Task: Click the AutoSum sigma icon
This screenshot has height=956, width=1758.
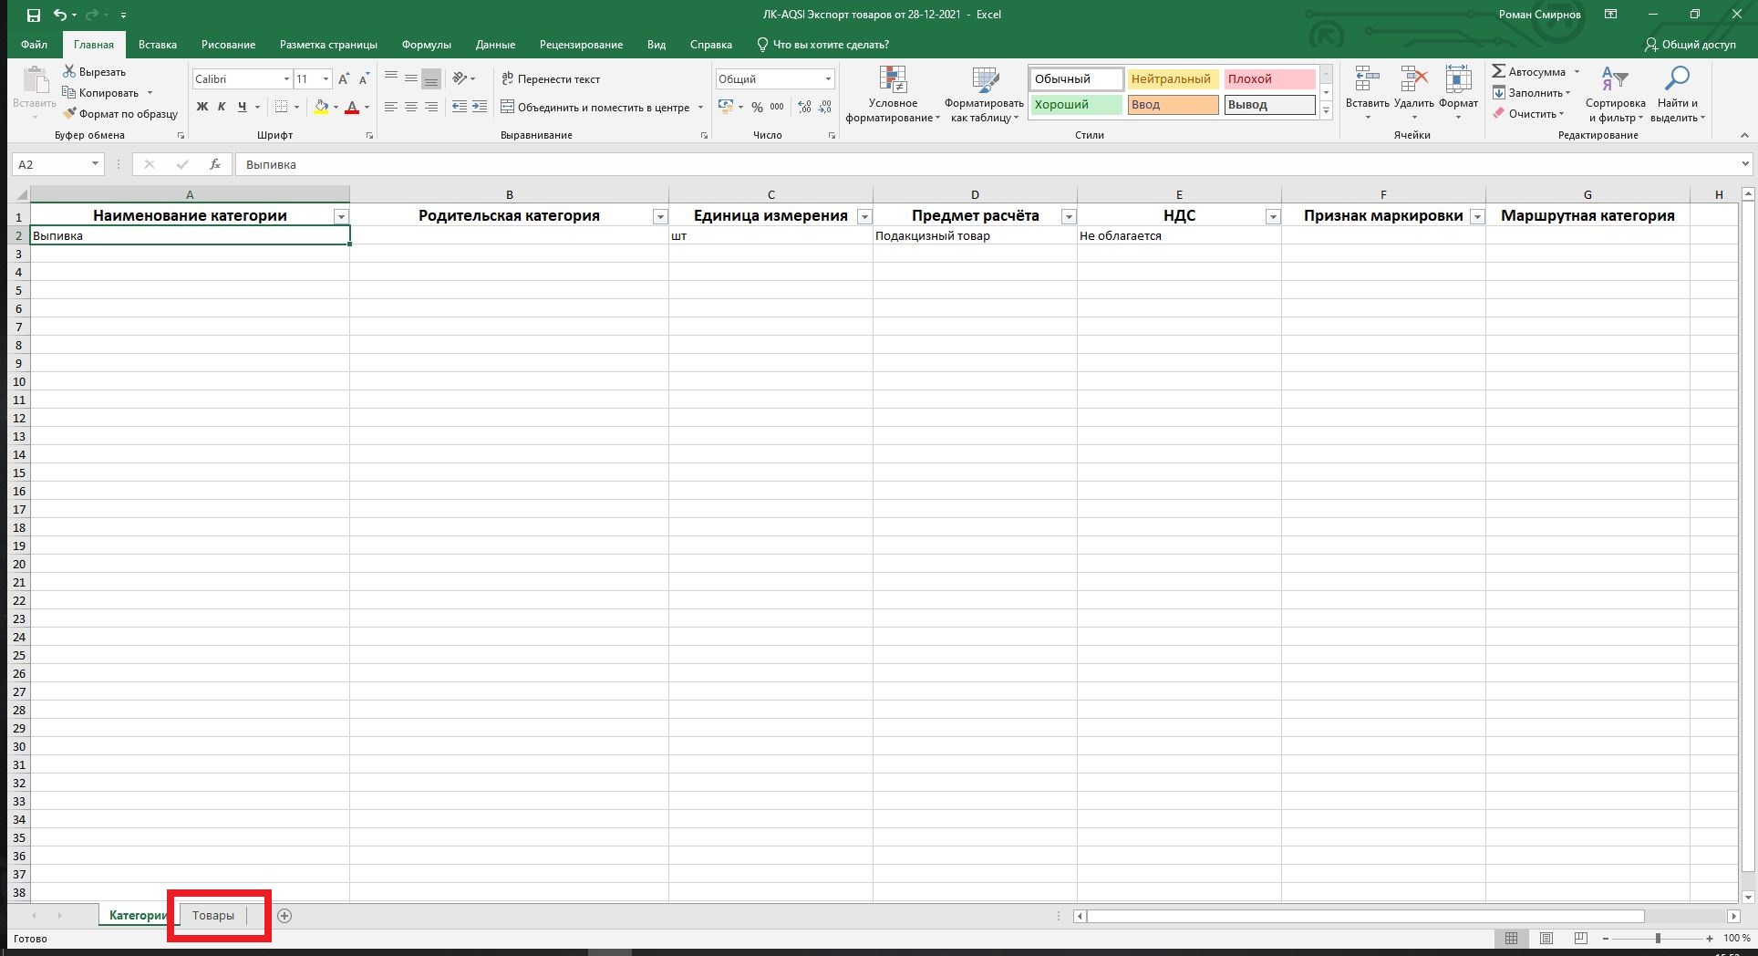Action: [x=1499, y=71]
